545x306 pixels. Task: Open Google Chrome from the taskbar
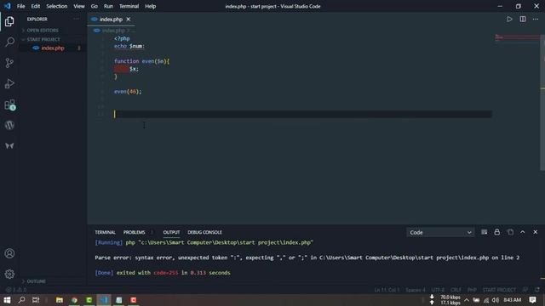(x=74, y=300)
